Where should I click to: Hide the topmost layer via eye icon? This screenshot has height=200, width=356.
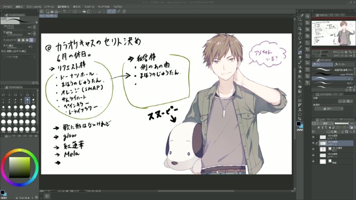pyautogui.click(x=314, y=137)
